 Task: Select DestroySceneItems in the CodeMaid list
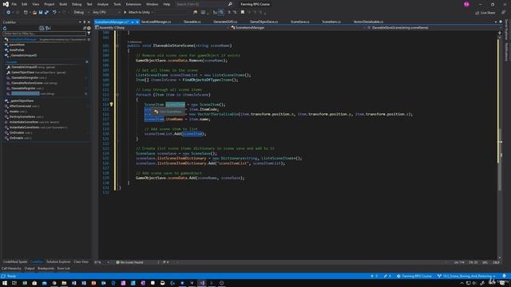22,116
